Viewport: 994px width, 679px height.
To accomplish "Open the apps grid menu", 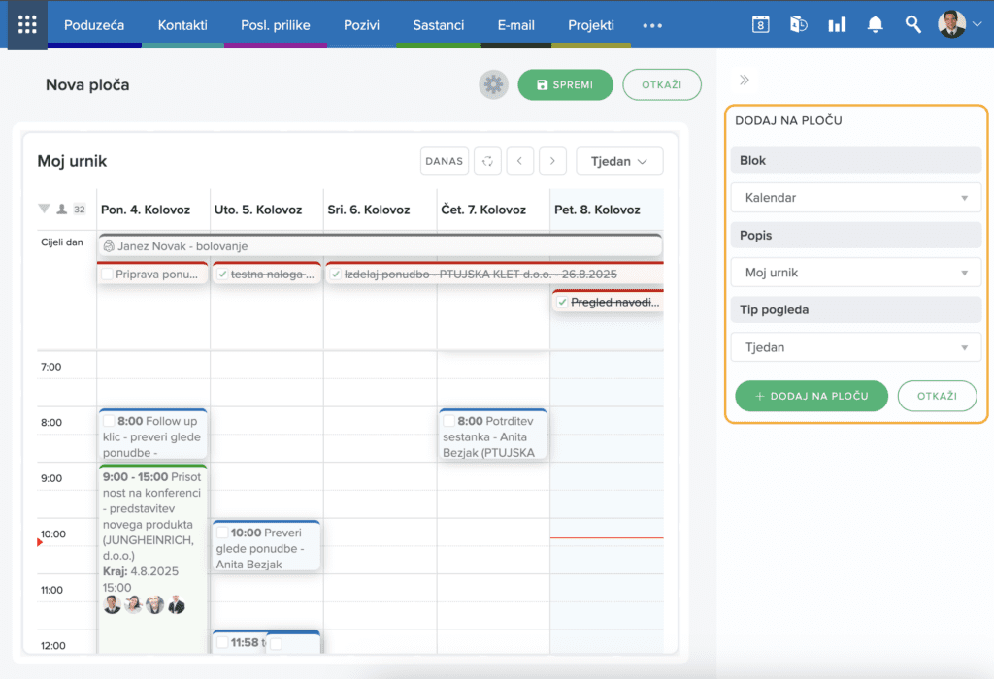I will (x=27, y=24).
